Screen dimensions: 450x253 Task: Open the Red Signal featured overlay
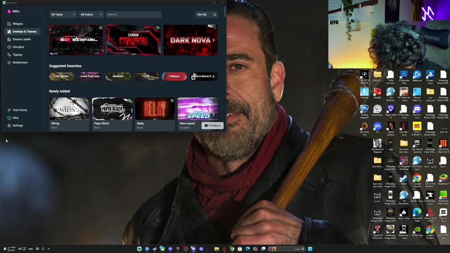tap(76, 40)
